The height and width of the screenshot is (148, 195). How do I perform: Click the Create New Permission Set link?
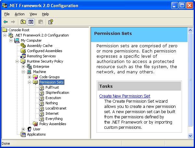[124, 96]
